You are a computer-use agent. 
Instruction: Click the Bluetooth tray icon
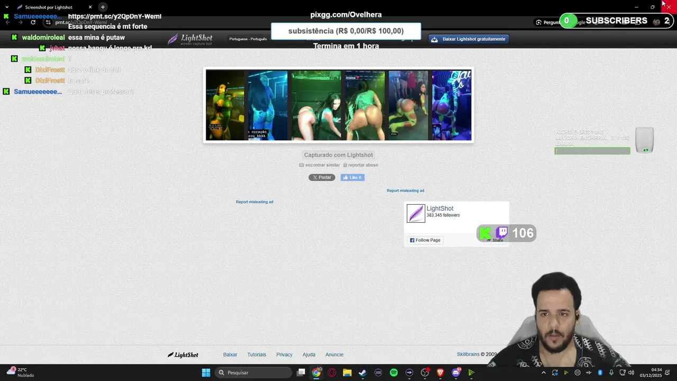pyautogui.click(x=600, y=373)
